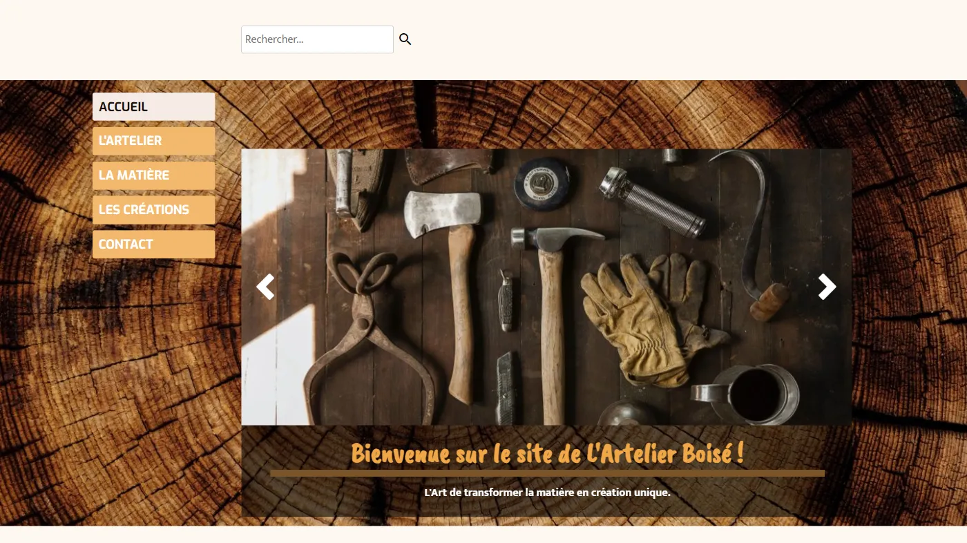Click the brown divider bar under the heading
Viewport: 967px width, 543px height.
[x=547, y=473]
